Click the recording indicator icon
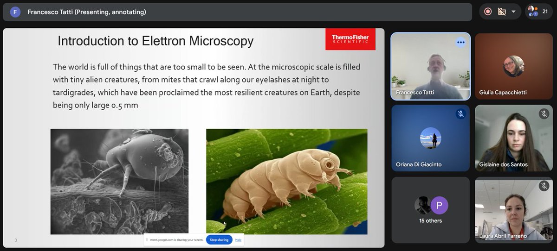This screenshot has width=557, height=251. 488,12
